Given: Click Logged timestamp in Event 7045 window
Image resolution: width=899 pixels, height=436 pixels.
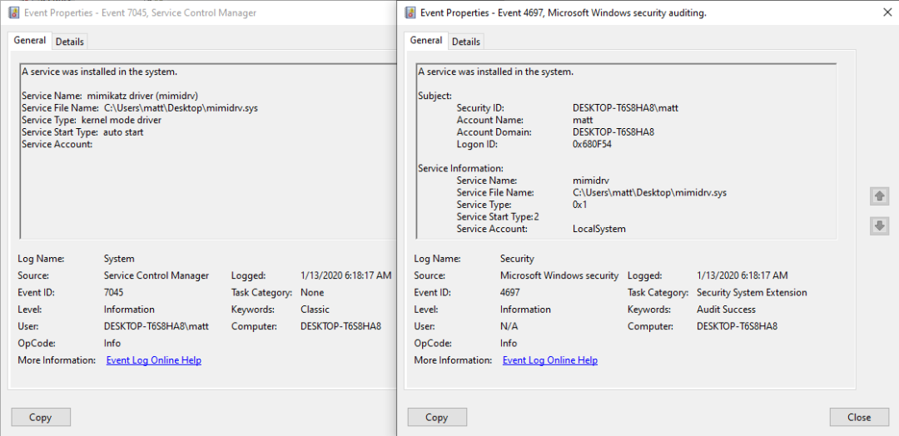Looking at the screenshot, I should coord(345,275).
